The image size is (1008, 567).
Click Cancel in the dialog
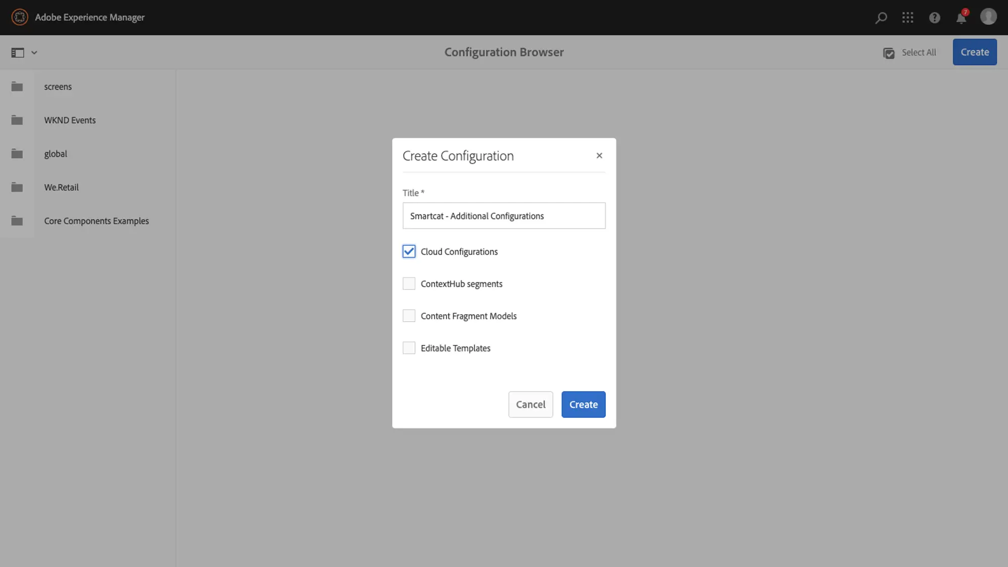pos(531,404)
